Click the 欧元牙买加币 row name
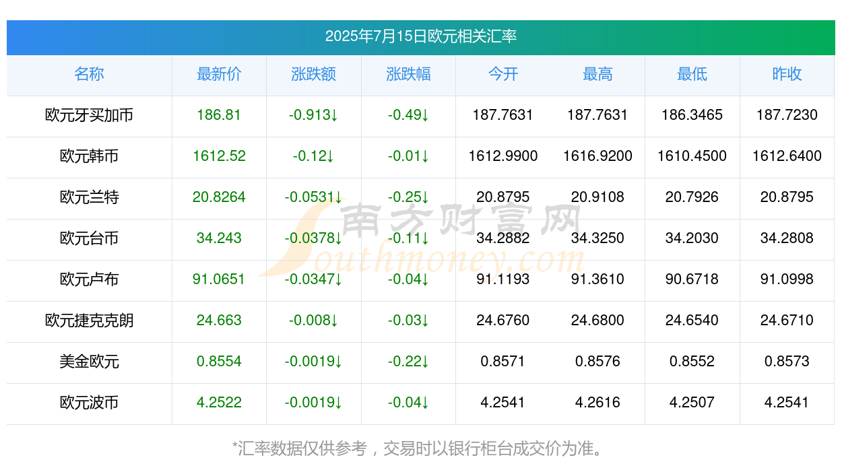842x470 pixels. (89, 115)
